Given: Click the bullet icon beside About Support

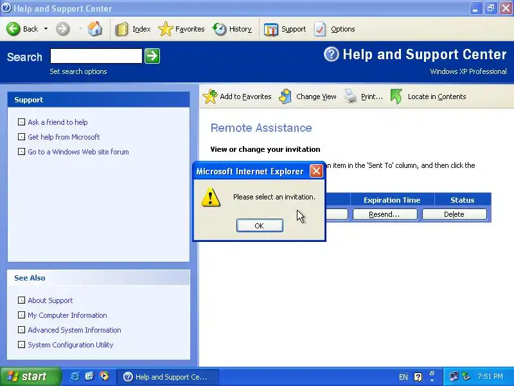Looking at the screenshot, I should coord(21,300).
